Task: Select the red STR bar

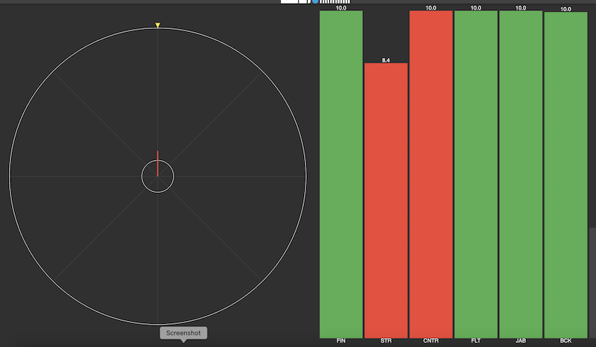Action: click(x=386, y=200)
